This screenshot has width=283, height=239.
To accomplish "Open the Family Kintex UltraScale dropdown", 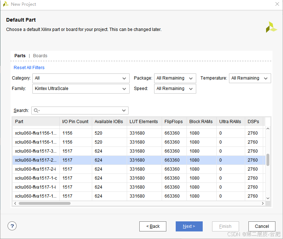I will (81, 89).
